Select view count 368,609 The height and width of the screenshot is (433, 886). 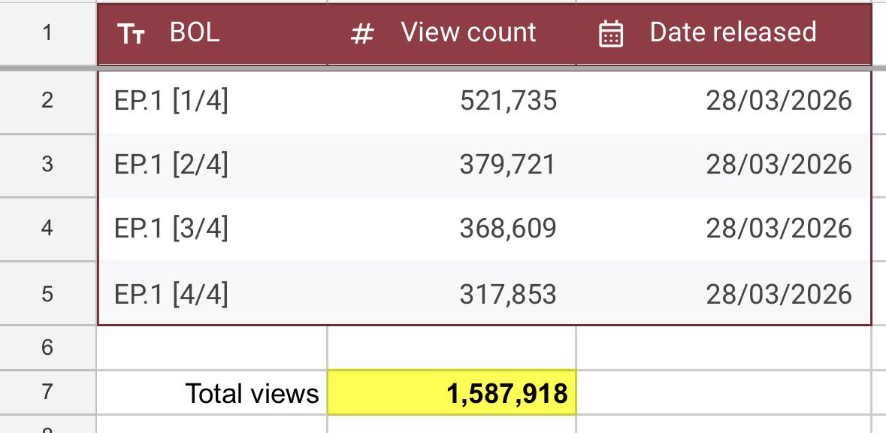[452, 229]
